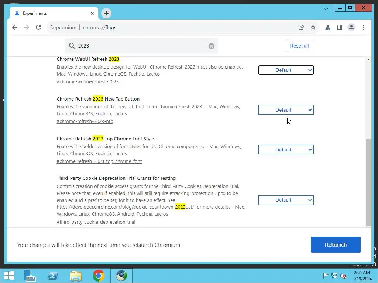Toggle the side panel icon

(x=340, y=27)
